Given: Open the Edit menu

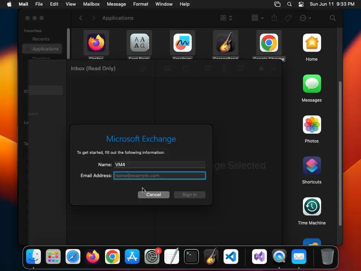Looking at the screenshot, I should [x=54, y=4].
